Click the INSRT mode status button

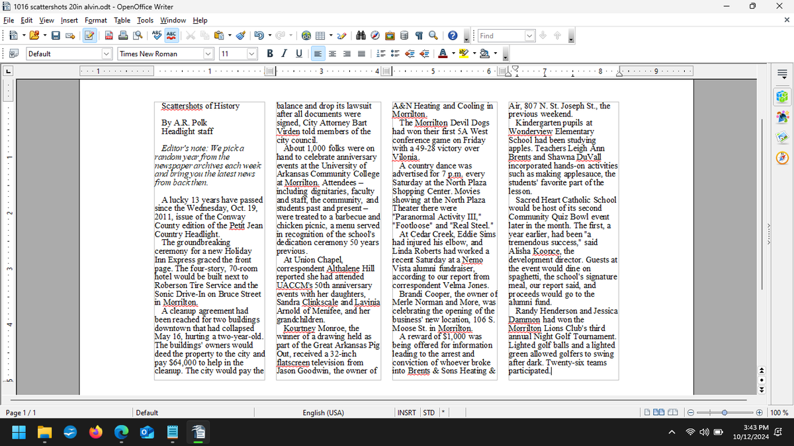[x=407, y=413]
